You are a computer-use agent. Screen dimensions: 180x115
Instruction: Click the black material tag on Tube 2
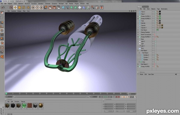coord(160,12)
